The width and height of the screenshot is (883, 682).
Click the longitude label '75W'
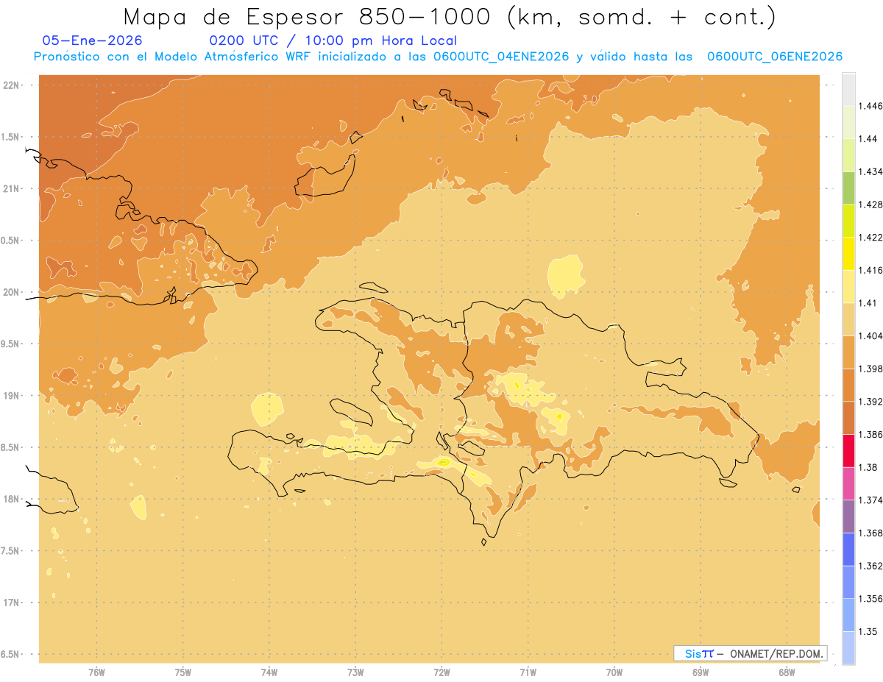click(182, 672)
